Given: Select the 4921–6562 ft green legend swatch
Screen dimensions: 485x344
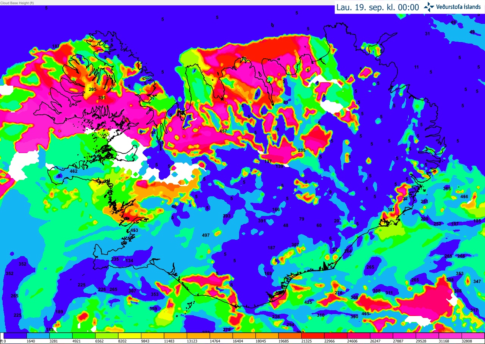Looking at the screenshot, I should pos(84,335).
